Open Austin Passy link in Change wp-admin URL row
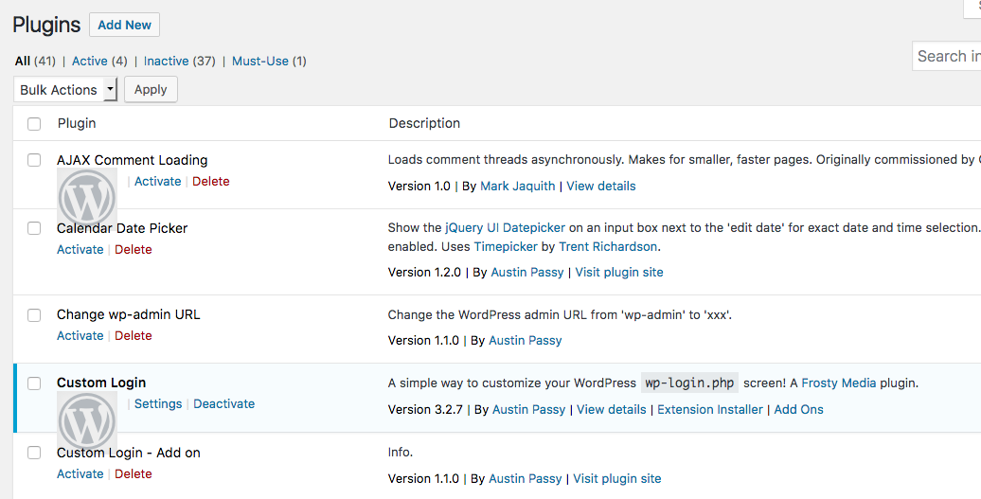Image resolution: width=981 pixels, height=499 pixels. pyautogui.click(x=526, y=340)
